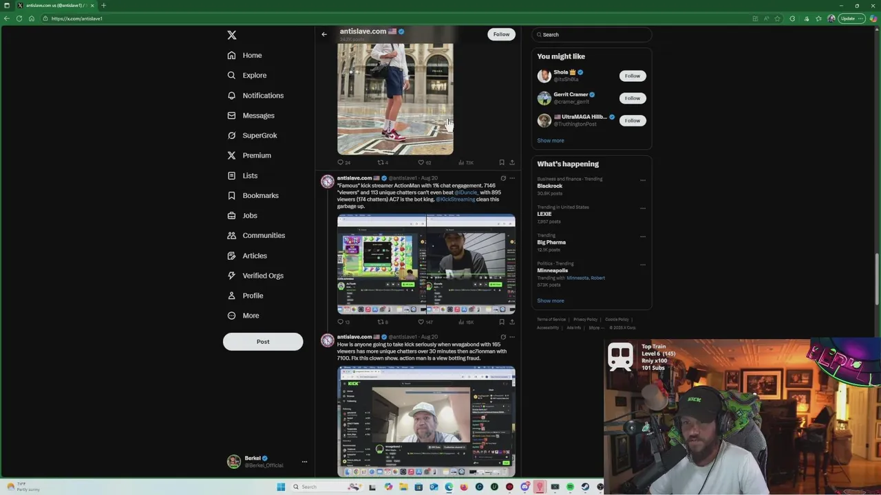Screen dimensions: 881x495
Task: Open account options next to Berkel
Action: click(304, 462)
